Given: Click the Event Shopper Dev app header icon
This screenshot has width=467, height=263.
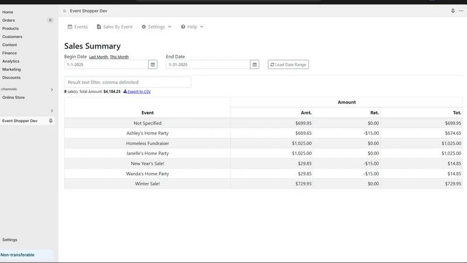Looking at the screenshot, I should (x=65, y=11).
